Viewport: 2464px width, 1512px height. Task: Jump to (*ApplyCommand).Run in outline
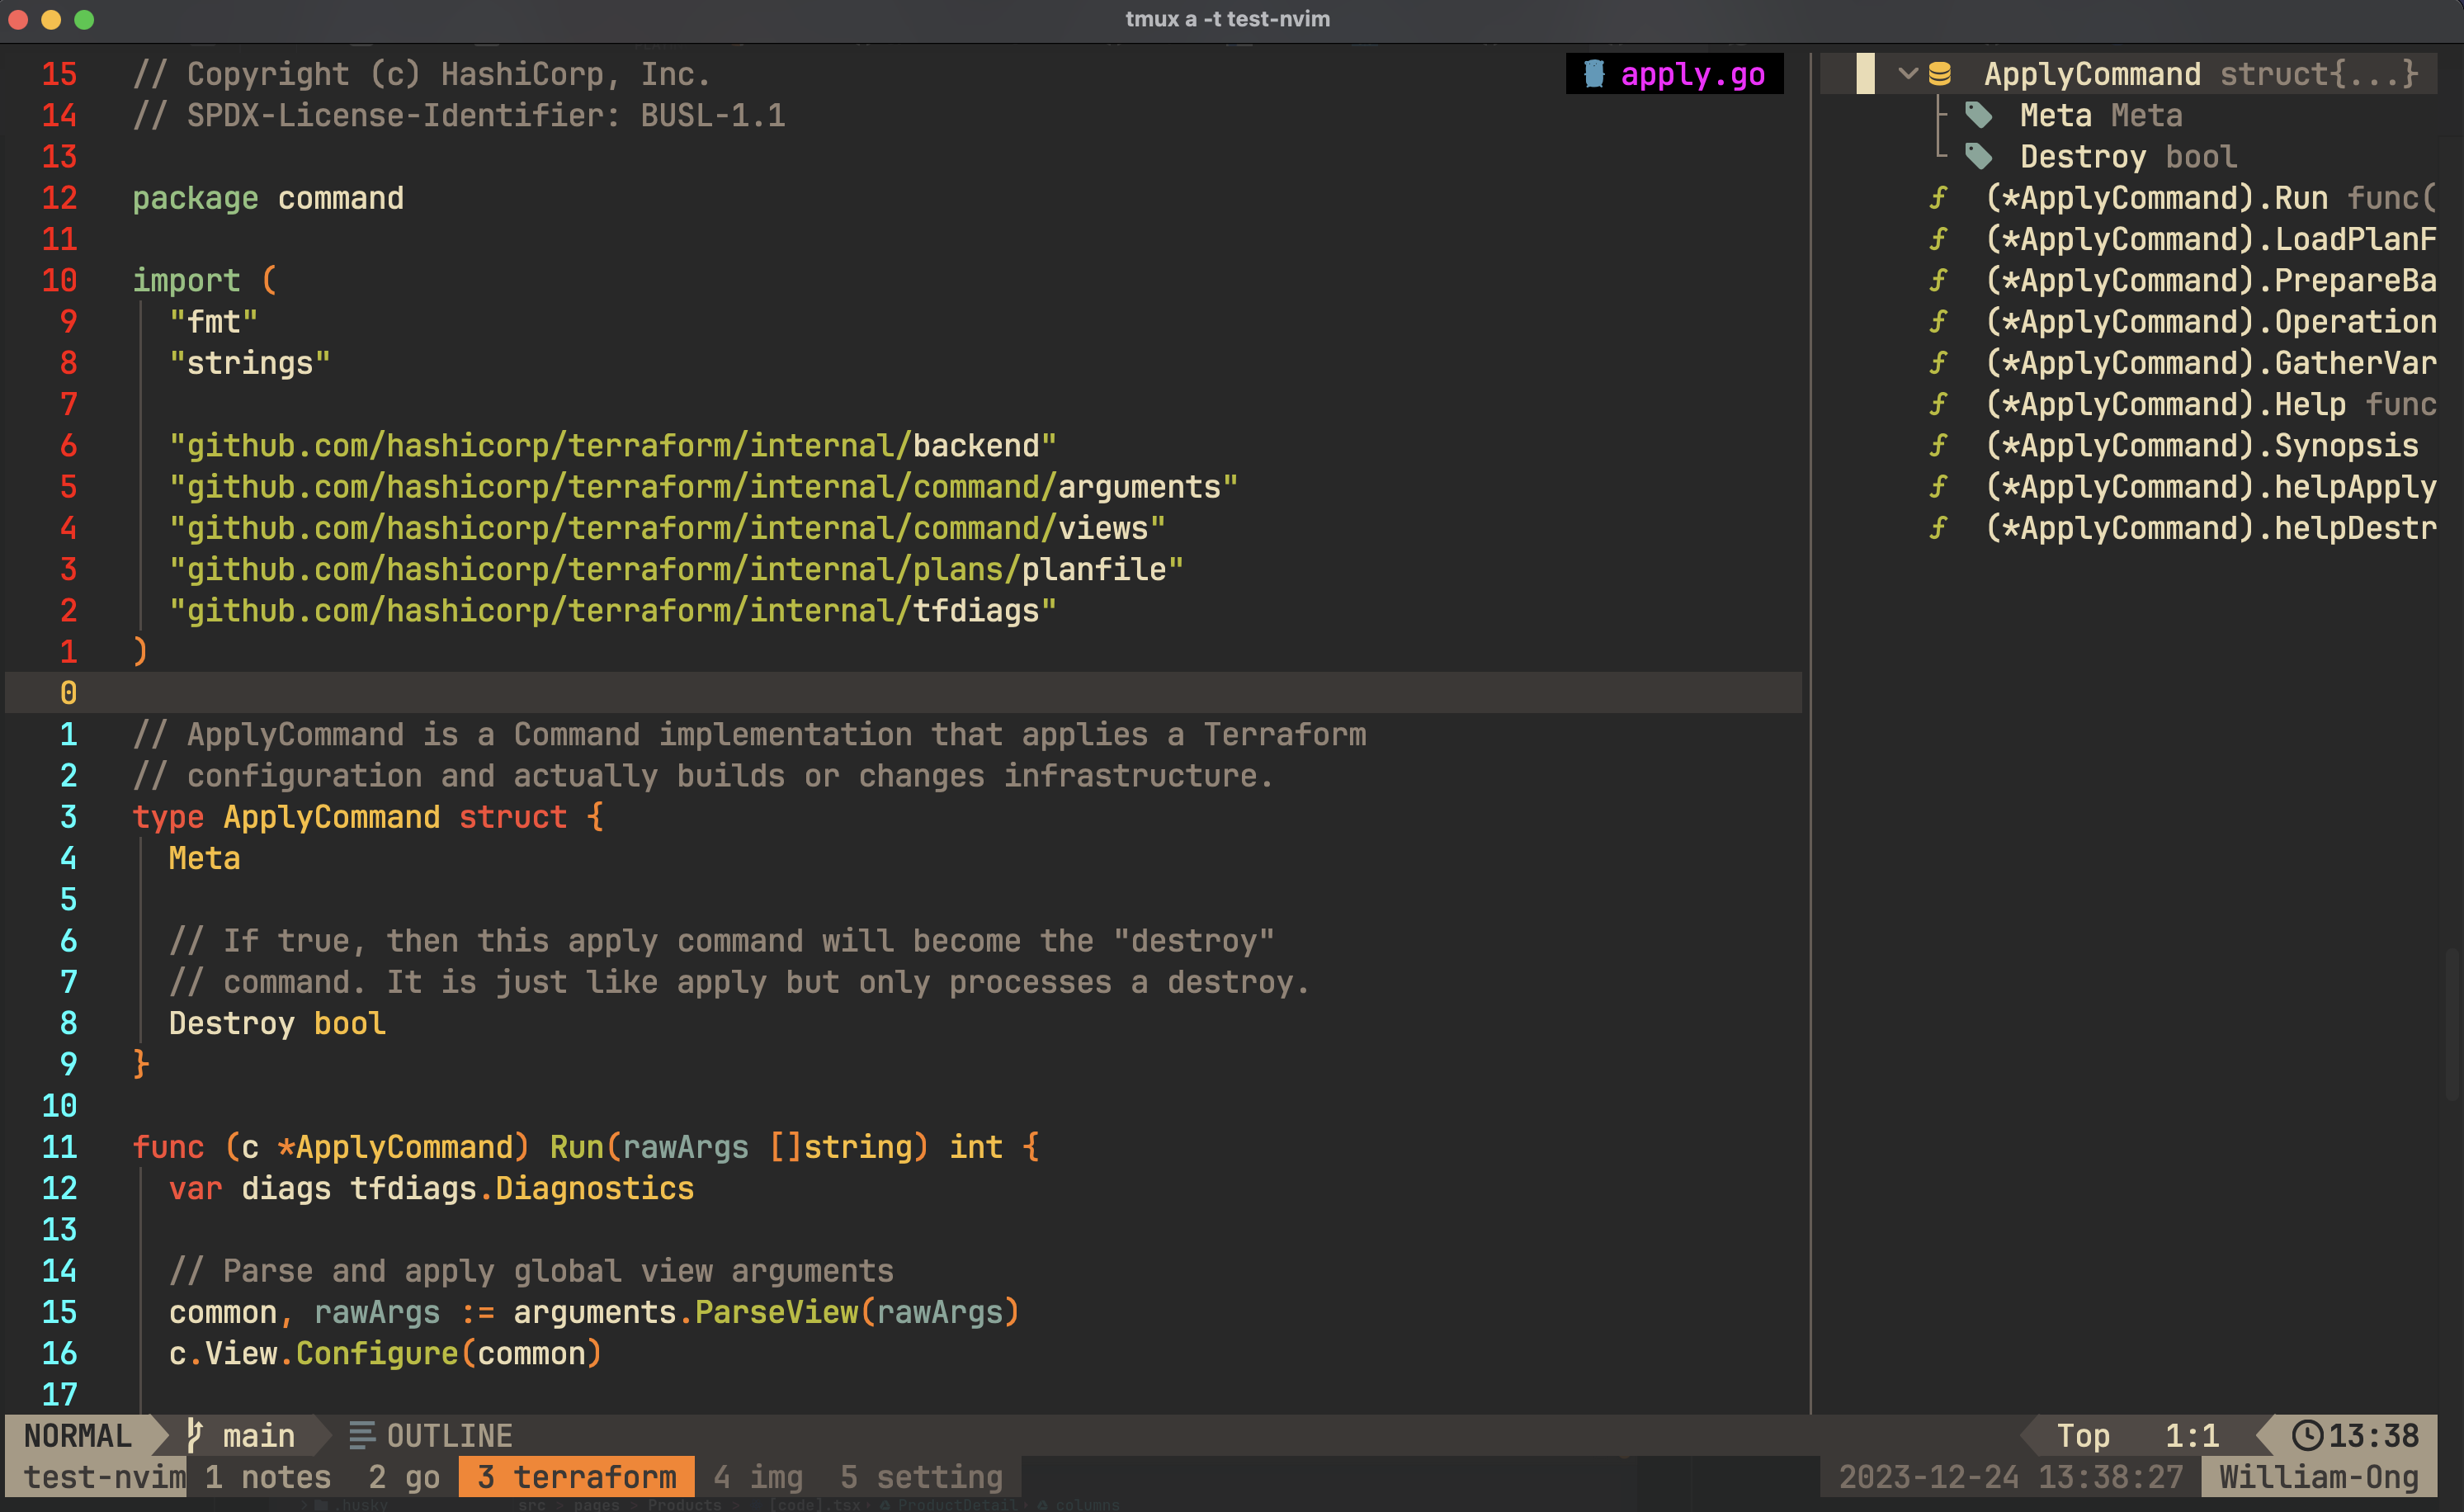tap(2210, 198)
